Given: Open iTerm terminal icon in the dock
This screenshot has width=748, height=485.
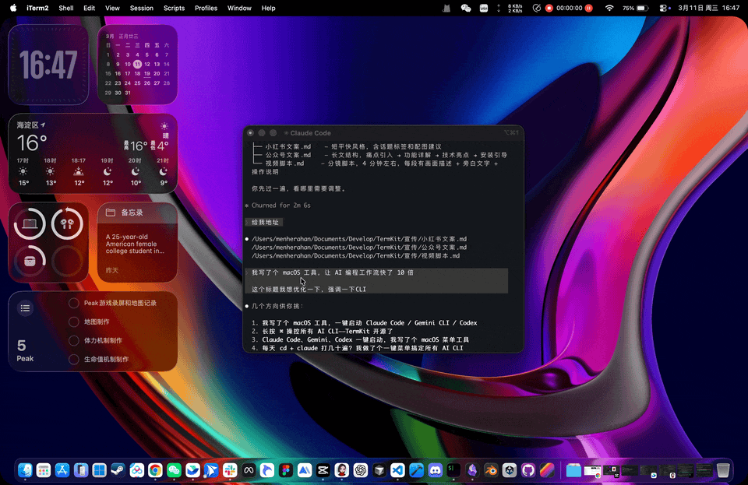Looking at the screenshot, I should [453, 471].
